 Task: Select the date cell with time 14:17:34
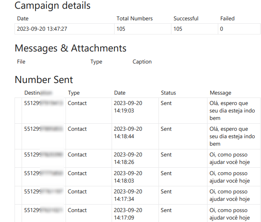[x=128, y=195]
